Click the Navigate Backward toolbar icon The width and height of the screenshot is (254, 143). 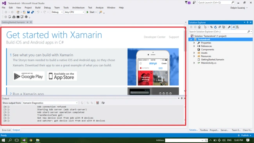coord(6,12)
